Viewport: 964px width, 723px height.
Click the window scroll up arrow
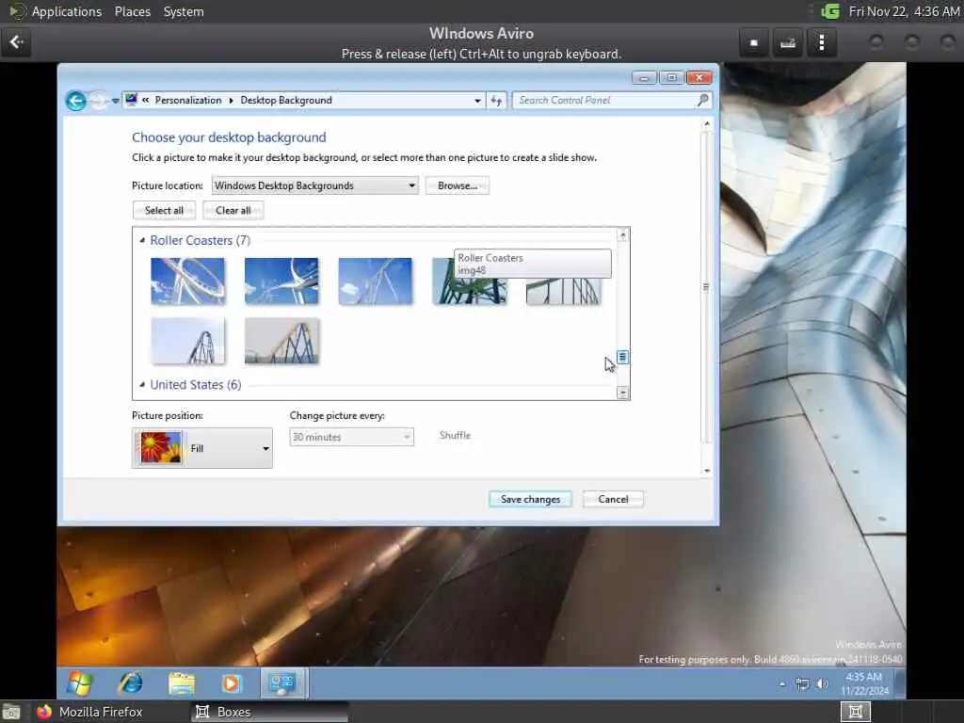point(706,124)
